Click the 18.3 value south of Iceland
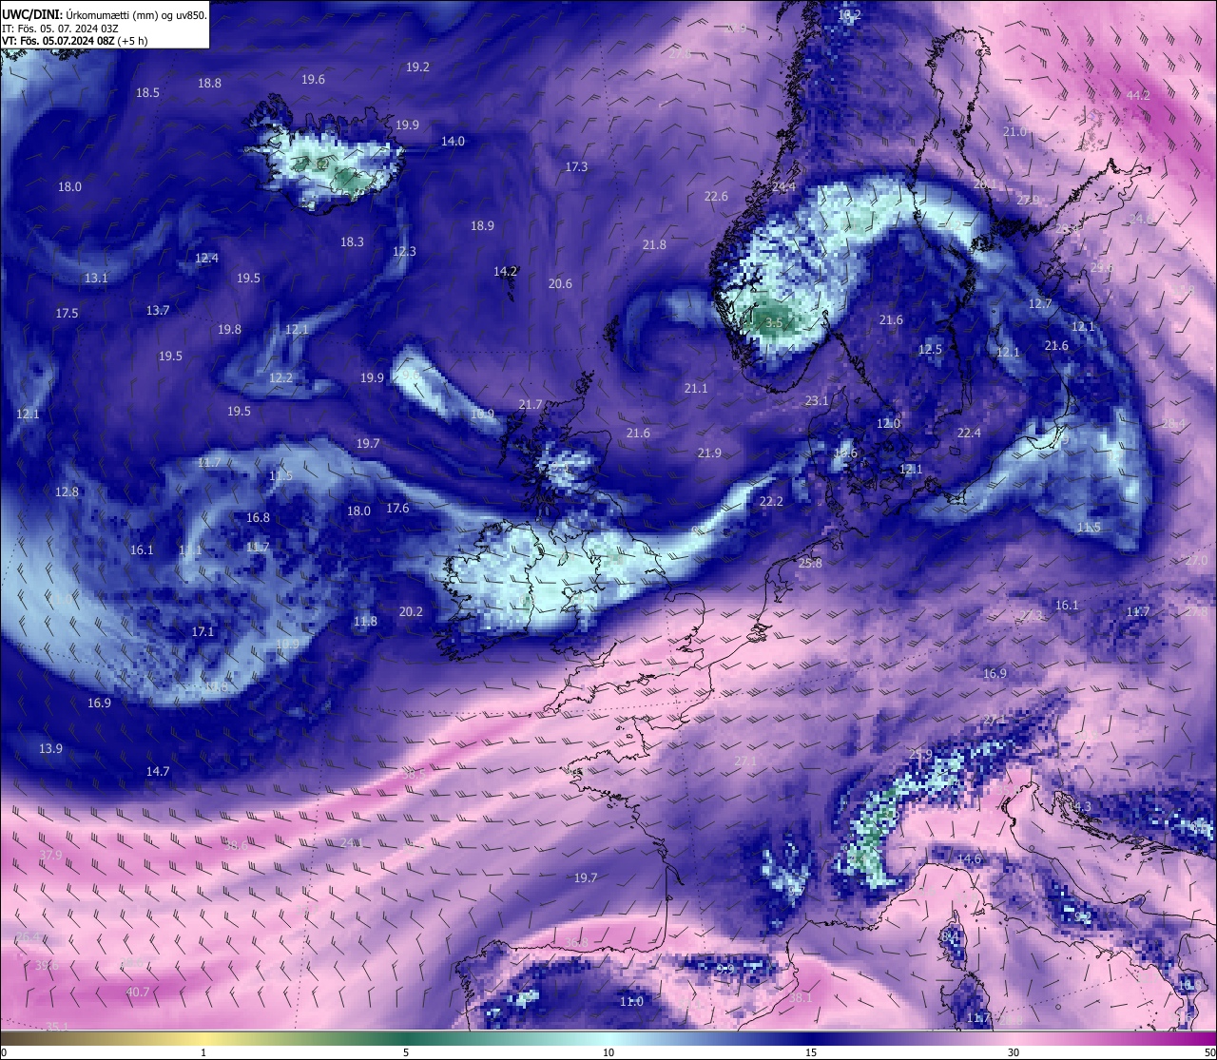Viewport: 1217px width, 1060px height. [x=352, y=242]
